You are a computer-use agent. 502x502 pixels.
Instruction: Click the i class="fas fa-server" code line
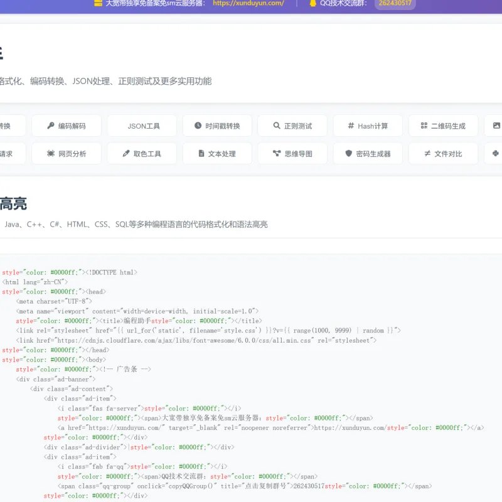[149, 409]
